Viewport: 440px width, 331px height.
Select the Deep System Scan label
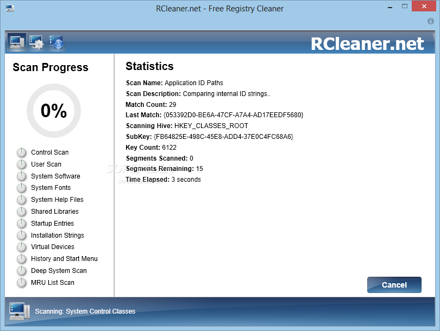point(59,270)
